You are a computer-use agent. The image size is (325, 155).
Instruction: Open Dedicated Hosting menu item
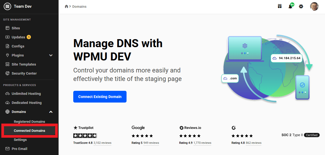click(x=27, y=103)
